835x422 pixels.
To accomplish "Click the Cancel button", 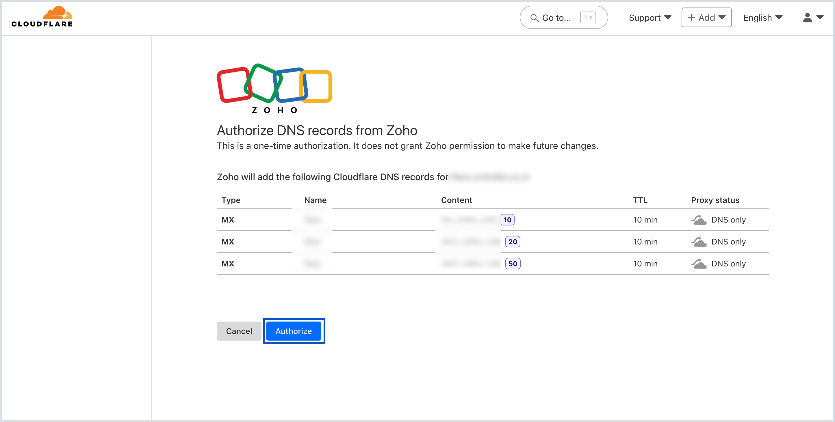I will click(x=239, y=331).
